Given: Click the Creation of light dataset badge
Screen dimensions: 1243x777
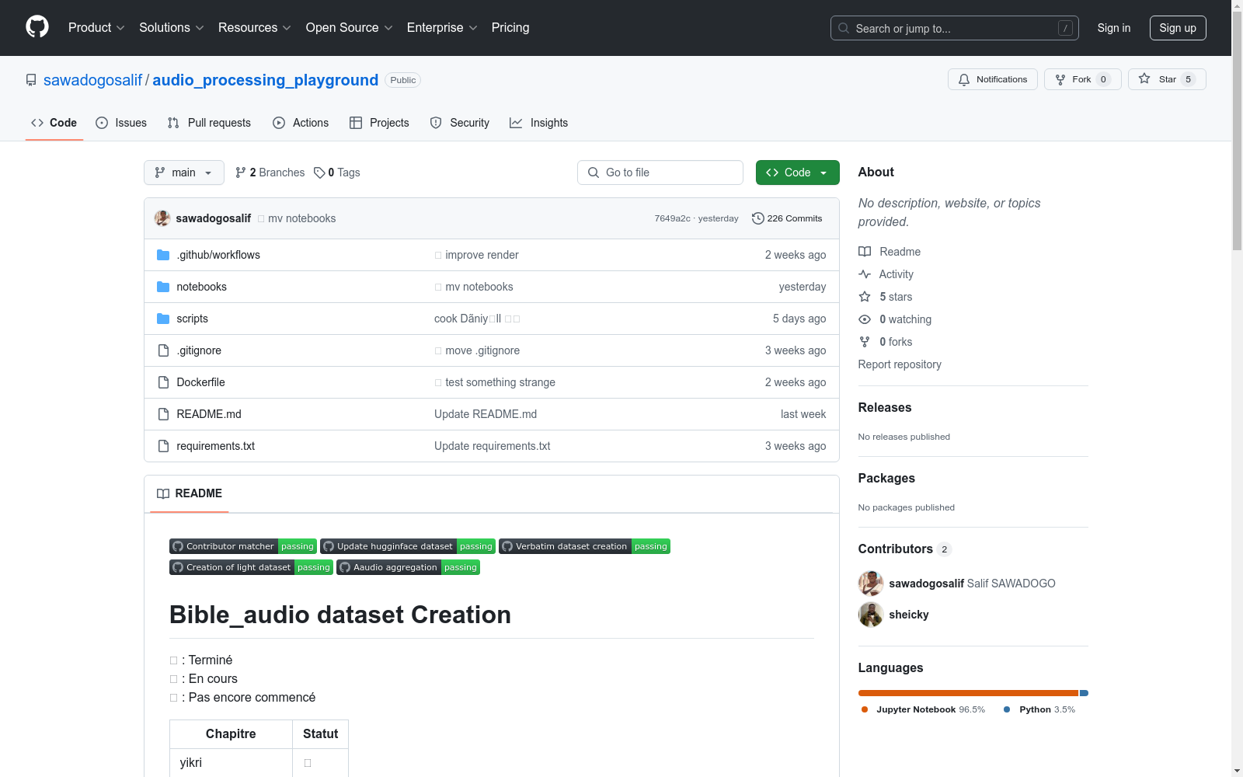Looking at the screenshot, I should point(252,567).
